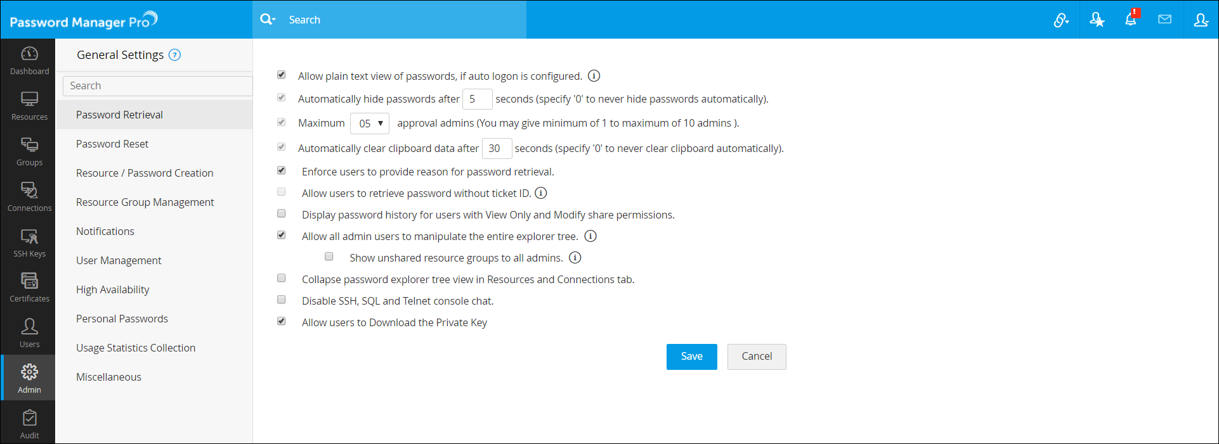The height and width of the screenshot is (444, 1219).
Task: Click the Cancel button
Action: (x=757, y=357)
